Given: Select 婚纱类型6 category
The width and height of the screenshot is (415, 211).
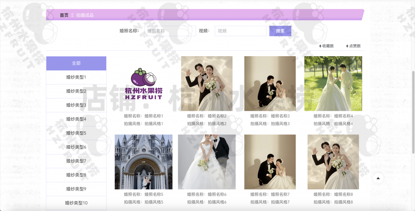Looking at the screenshot, I should 76,147.
